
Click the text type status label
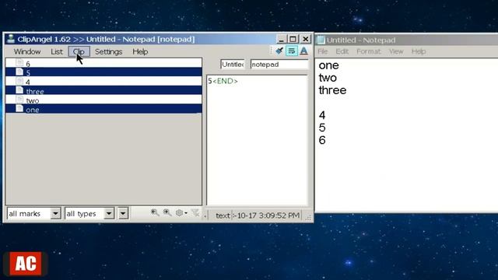[223, 215]
